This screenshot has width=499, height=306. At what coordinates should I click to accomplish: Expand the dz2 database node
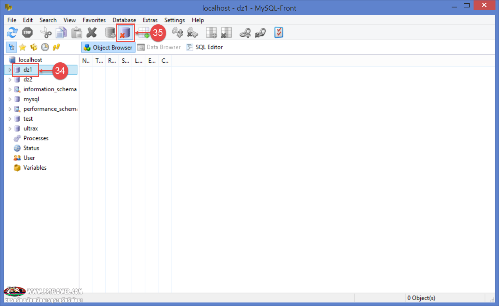click(10, 80)
